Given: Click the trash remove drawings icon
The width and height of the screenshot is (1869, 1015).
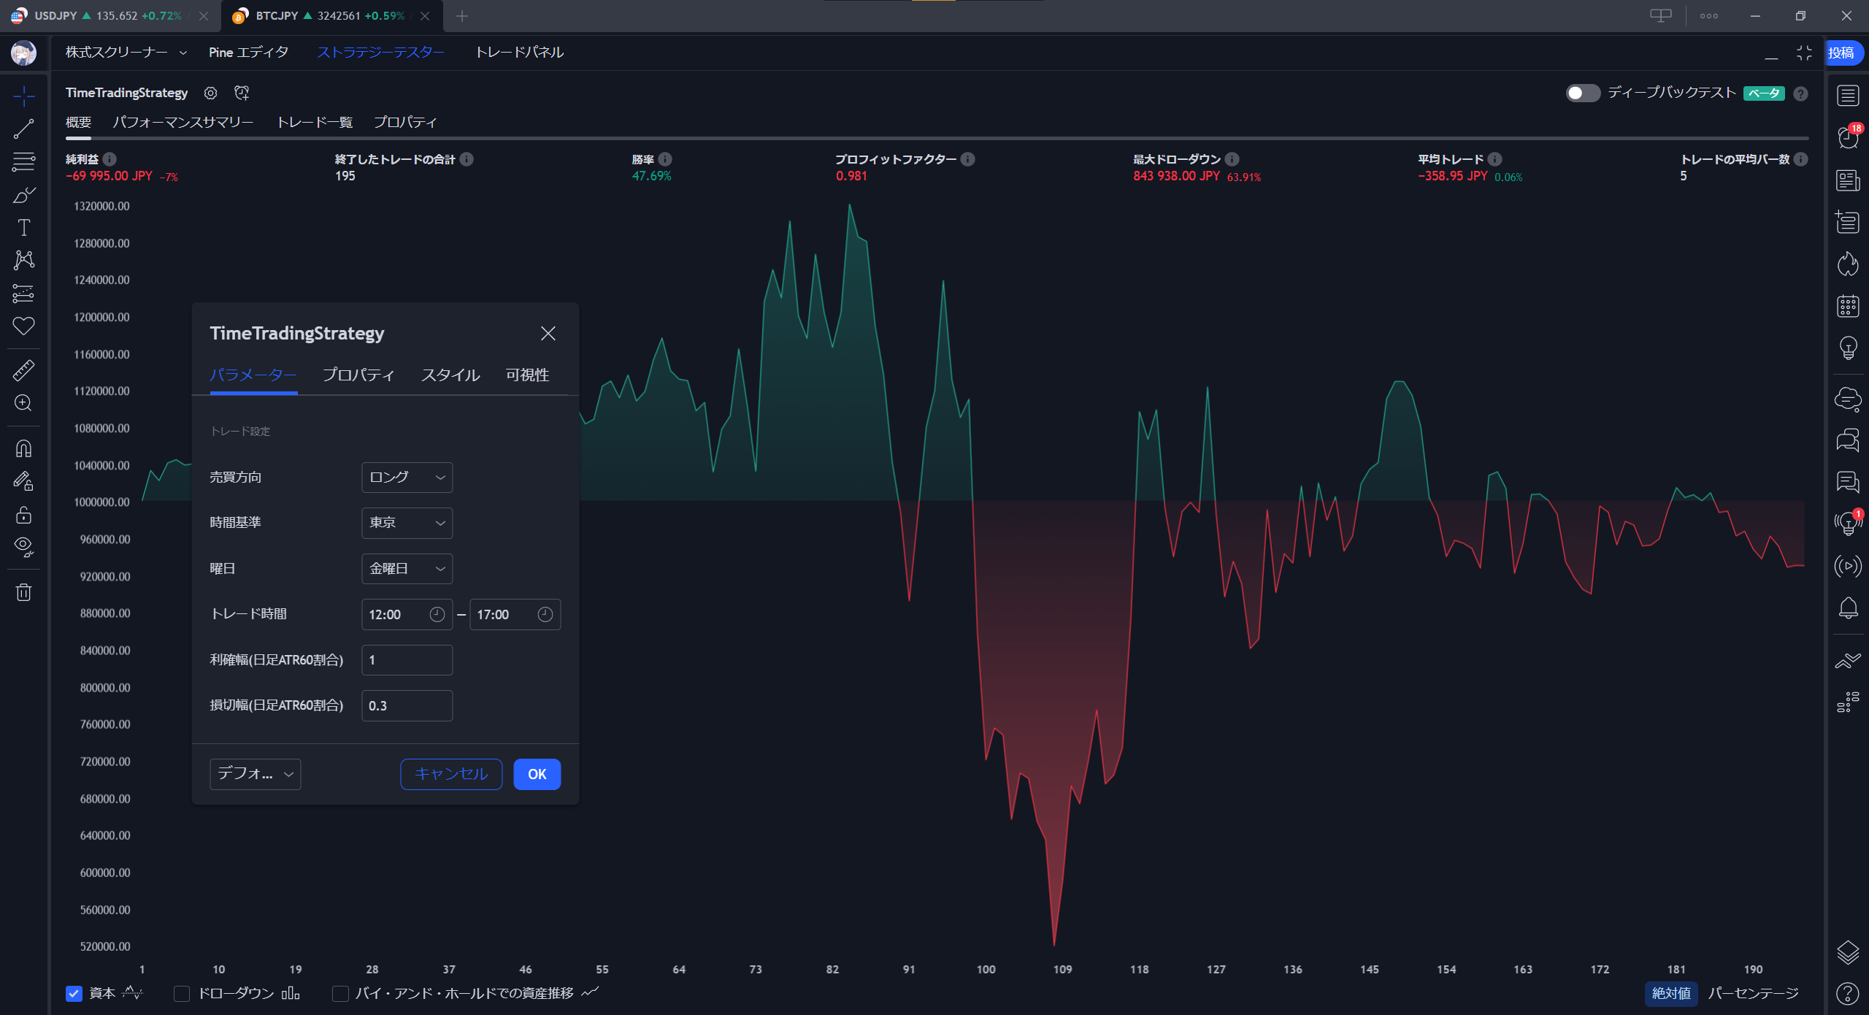Looking at the screenshot, I should coord(23,591).
